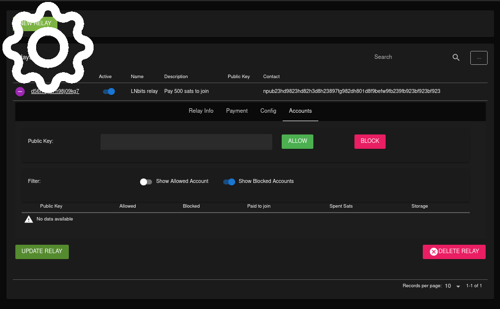Screen dimensions: 500x309
Task: Select the Accounts tab
Action: pyautogui.click(x=300, y=111)
